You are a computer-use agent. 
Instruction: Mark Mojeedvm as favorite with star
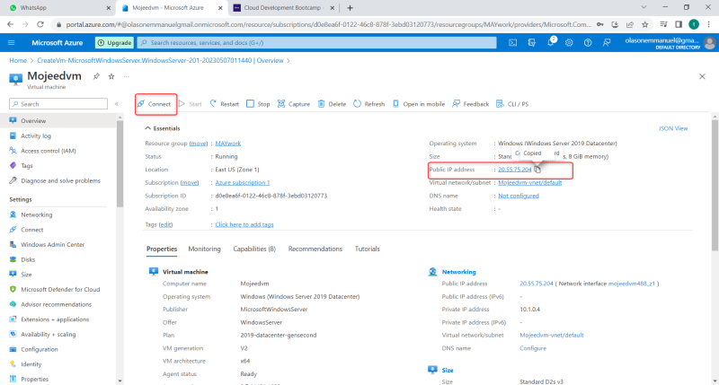pyautogui.click(x=111, y=76)
